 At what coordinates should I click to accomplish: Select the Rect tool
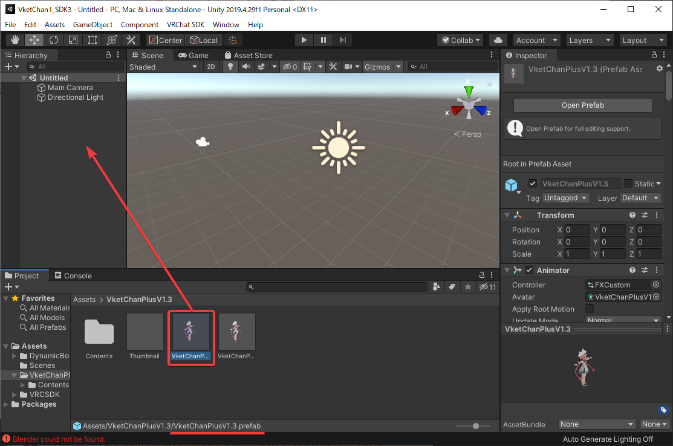[x=93, y=40]
